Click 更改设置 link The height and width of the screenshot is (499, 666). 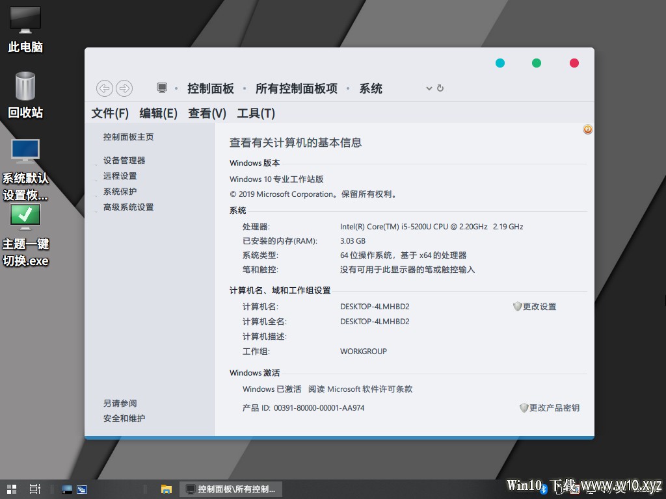click(539, 307)
